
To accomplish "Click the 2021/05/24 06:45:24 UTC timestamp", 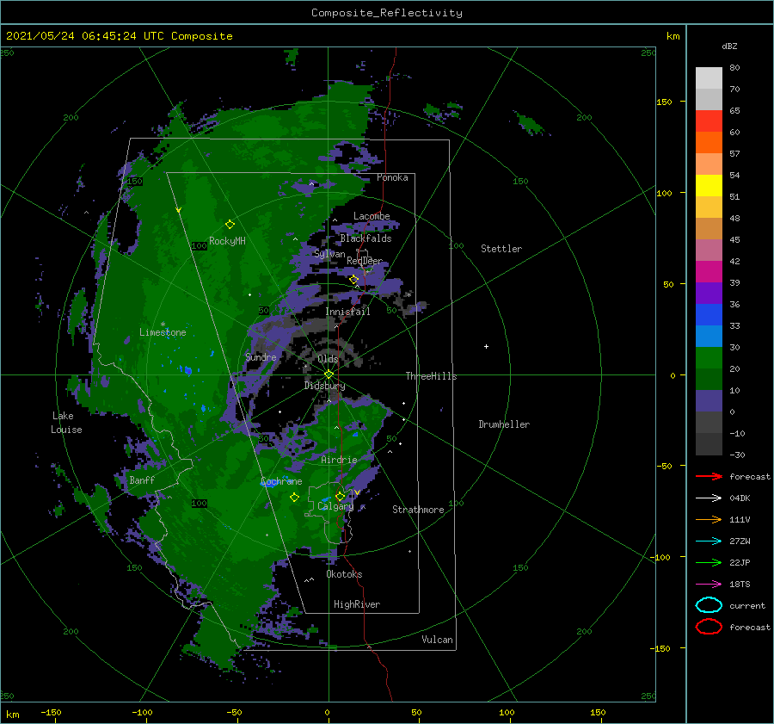I will tap(119, 36).
